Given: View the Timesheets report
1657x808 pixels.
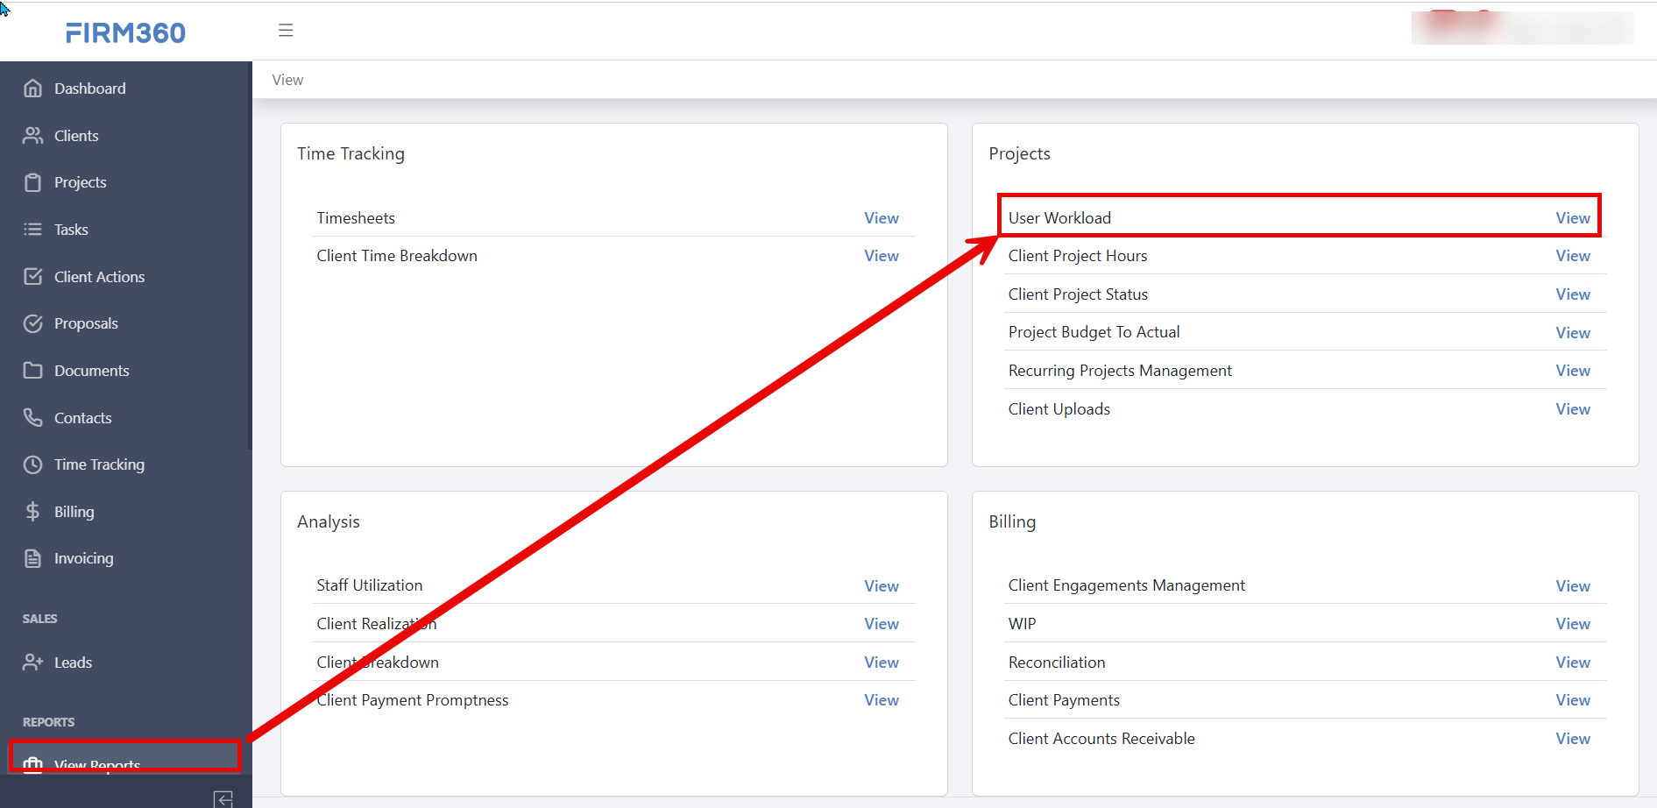Looking at the screenshot, I should 881,218.
